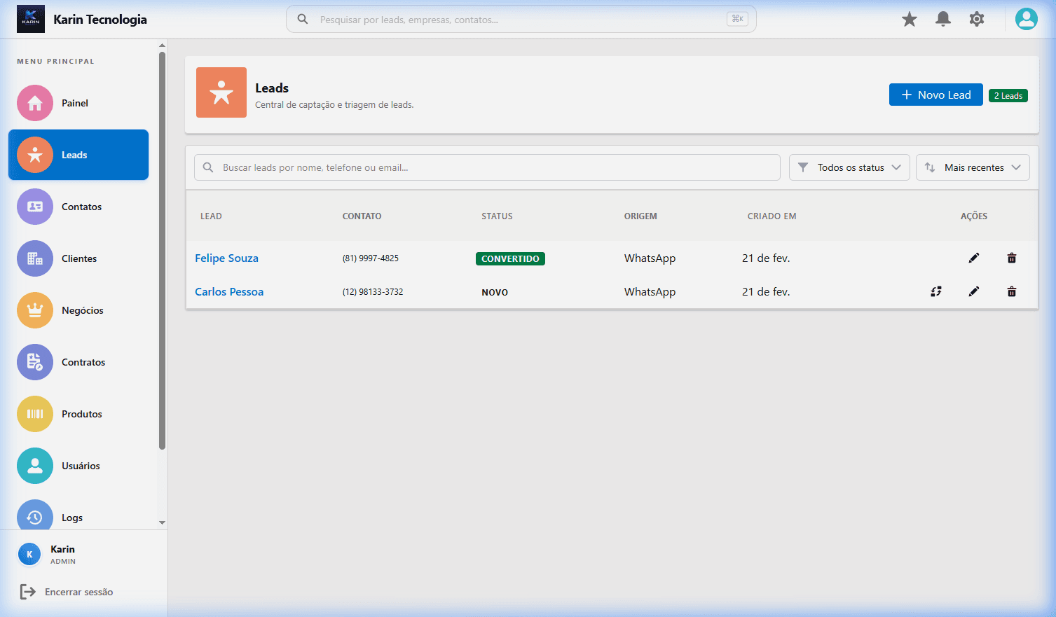Delete the Carlos Pessoa lead
The width and height of the screenshot is (1056, 617).
coord(1011,291)
